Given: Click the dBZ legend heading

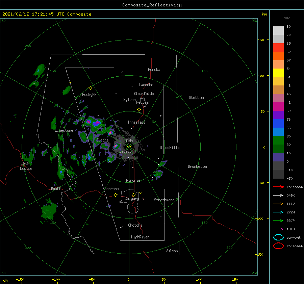Looking at the screenshot, I should pos(286,18).
